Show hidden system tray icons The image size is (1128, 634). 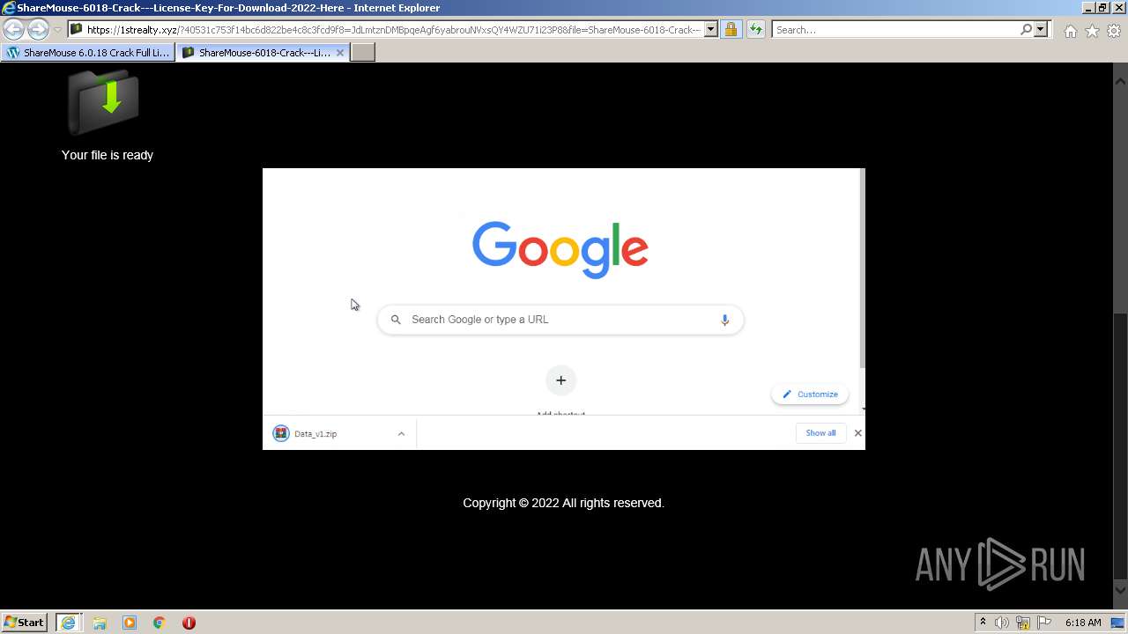(x=983, y=623)
